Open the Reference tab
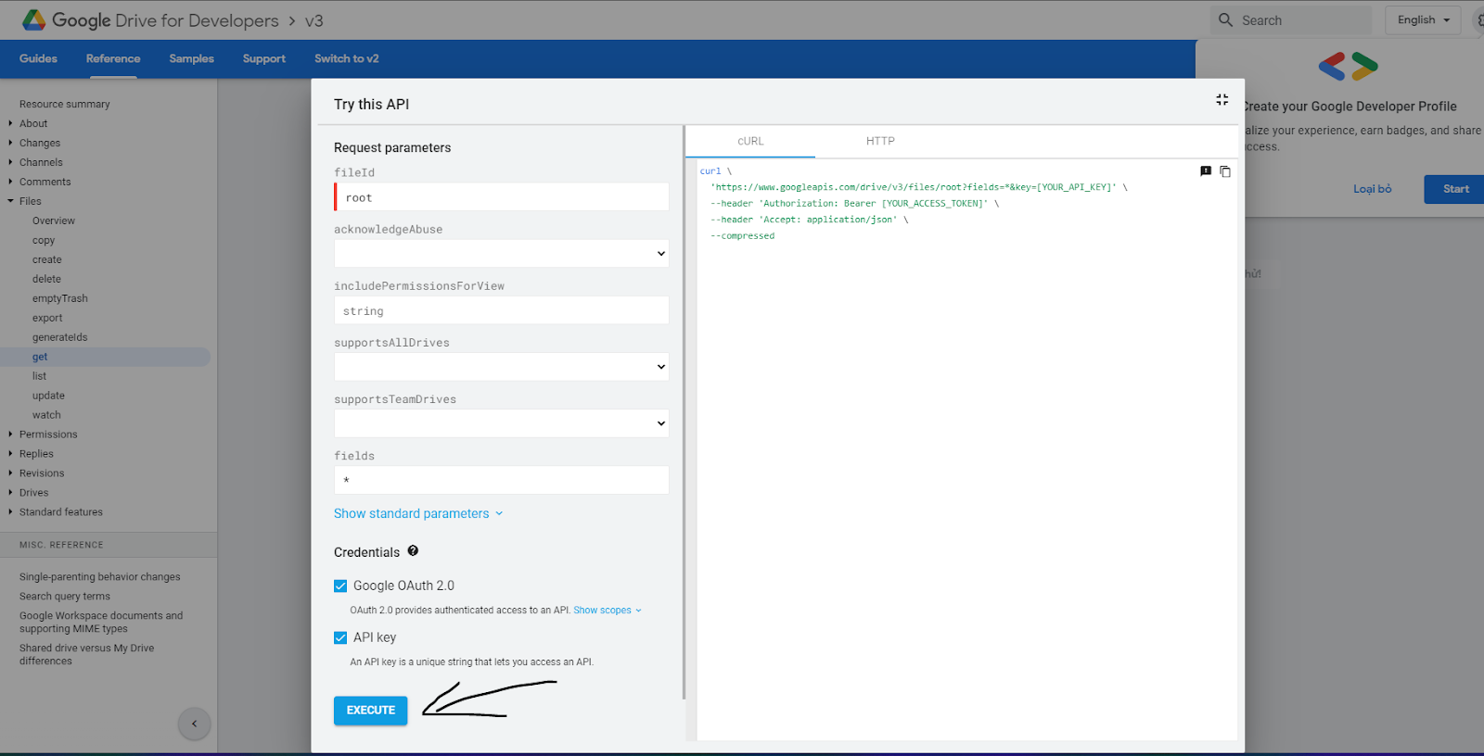Screen dimensions: 1484x756 113,58
